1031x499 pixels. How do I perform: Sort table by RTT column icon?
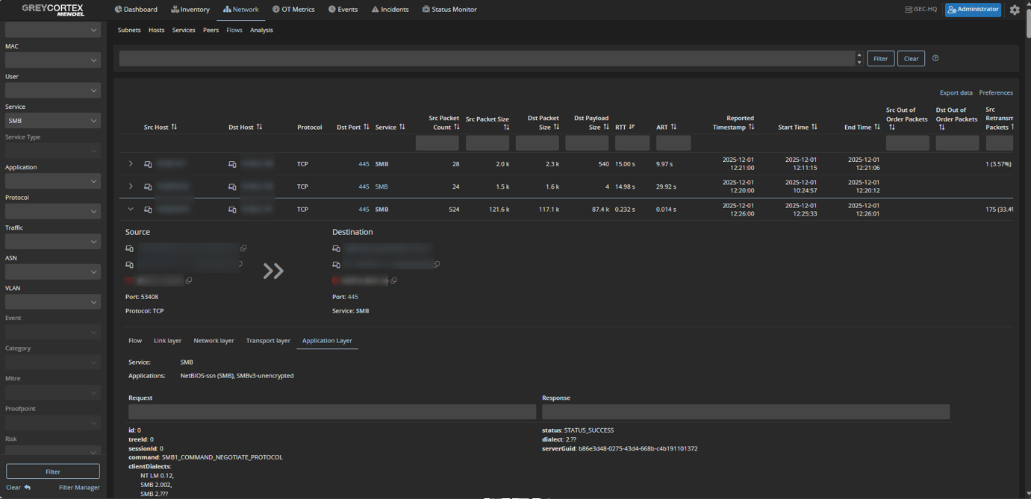tap(632, 127)
